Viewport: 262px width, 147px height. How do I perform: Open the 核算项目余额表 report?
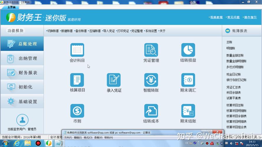236,116
